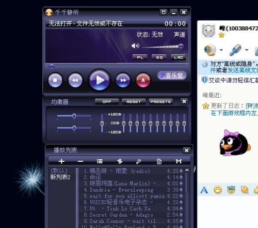
Task: Toggle the LRC lyrics panel
Action: tap(179, 57)
